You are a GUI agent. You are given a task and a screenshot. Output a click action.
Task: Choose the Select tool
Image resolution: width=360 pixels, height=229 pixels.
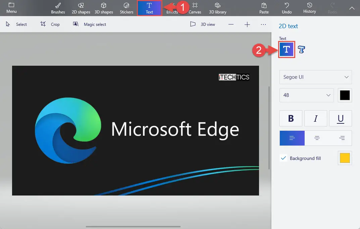click(x=16, y=24)
